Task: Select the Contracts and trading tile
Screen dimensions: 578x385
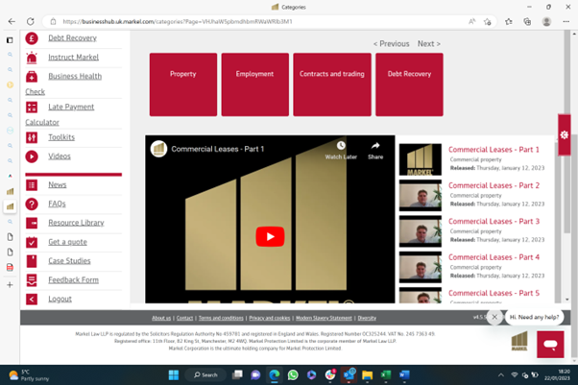Action: pyautogui.click(x=332, y=84)
